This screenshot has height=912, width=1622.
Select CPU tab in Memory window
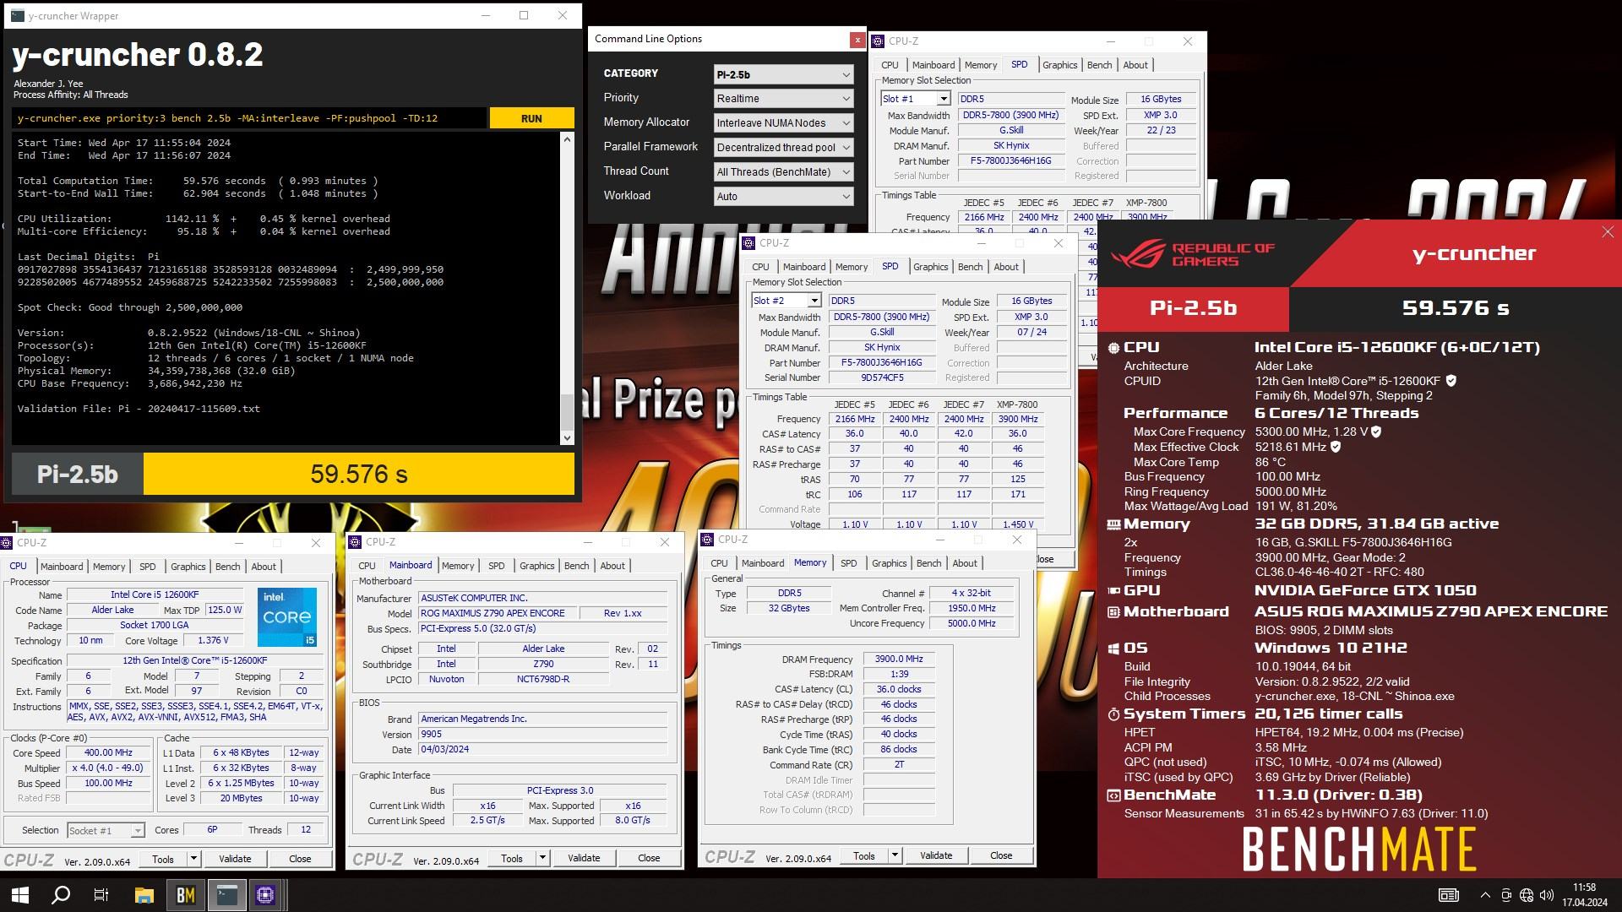point(719,563)
